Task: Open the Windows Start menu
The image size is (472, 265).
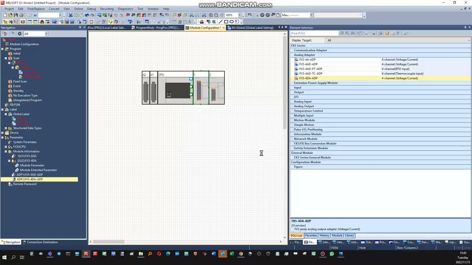Action: (4, 257)
